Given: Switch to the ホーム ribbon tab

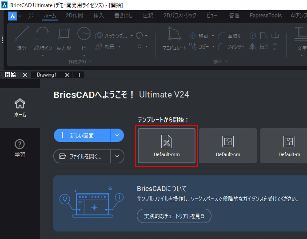Looking at the screenshot, I should 50,16.
